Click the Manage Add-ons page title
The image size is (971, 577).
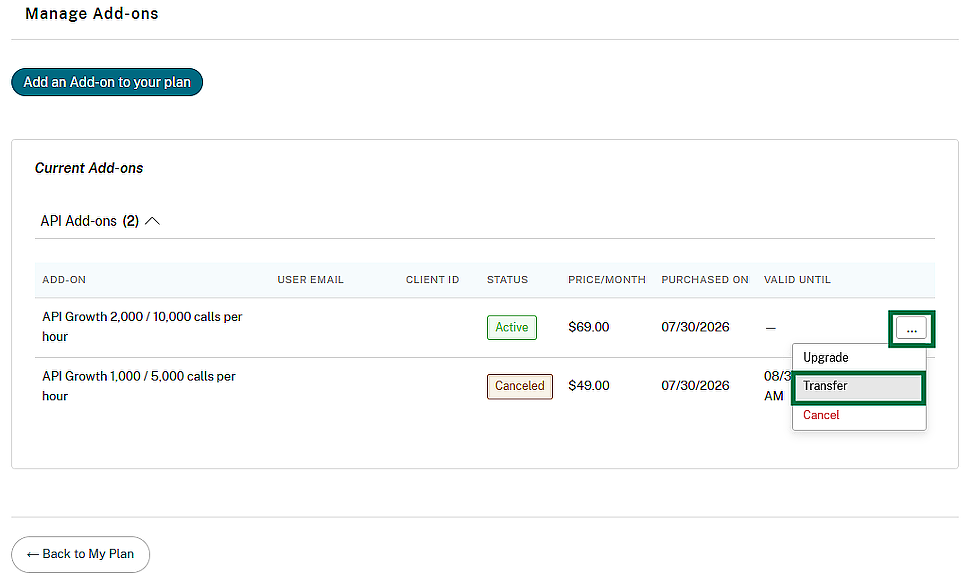tap(92, 14)
